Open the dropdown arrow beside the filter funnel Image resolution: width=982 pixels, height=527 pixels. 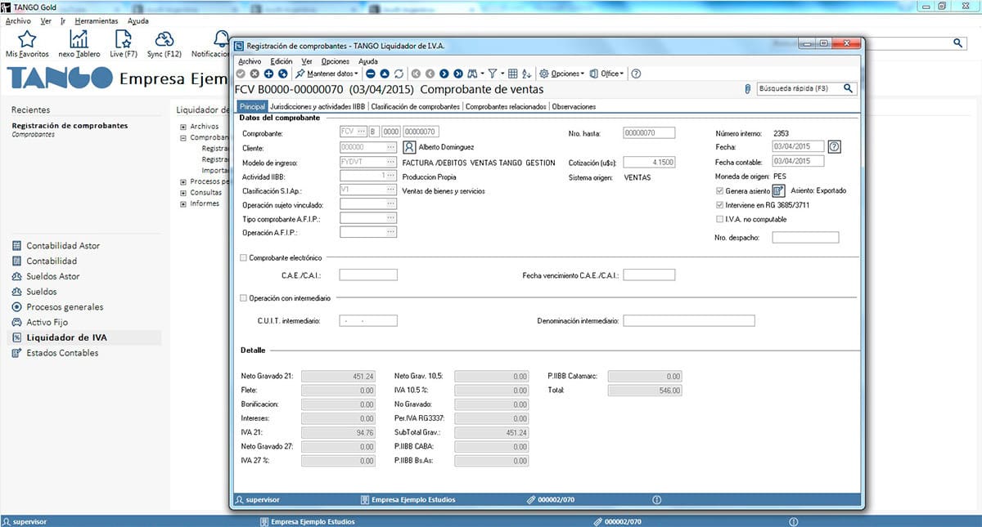tap(502, 74)
